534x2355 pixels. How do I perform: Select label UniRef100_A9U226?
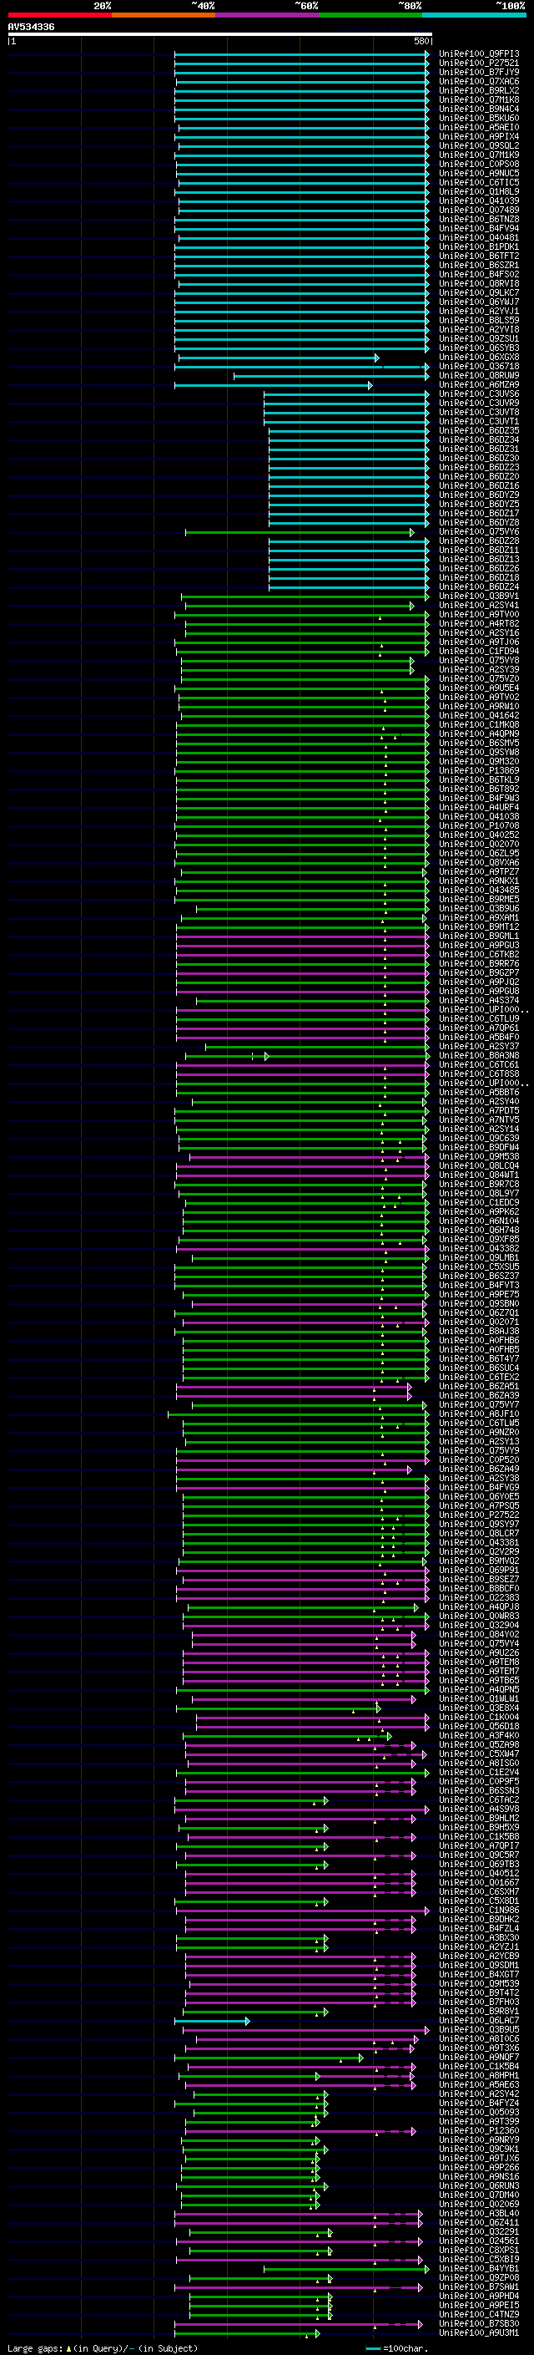point(479,1653)
